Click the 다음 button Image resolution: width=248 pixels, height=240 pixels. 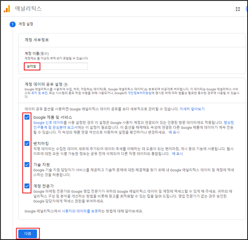[28, 234]
